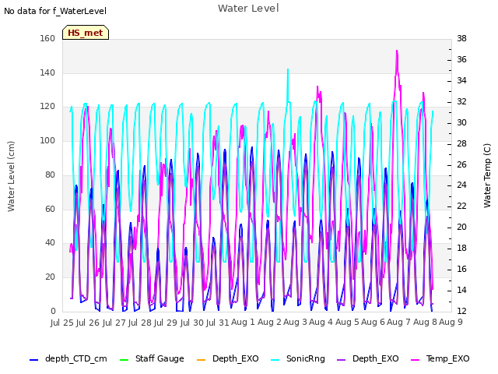This screenshot has height=374, width=498.
Task: Click the 38 right y-axis tick label
Action: 461,38
